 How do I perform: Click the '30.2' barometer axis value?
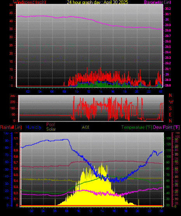[x=168, y=9]
